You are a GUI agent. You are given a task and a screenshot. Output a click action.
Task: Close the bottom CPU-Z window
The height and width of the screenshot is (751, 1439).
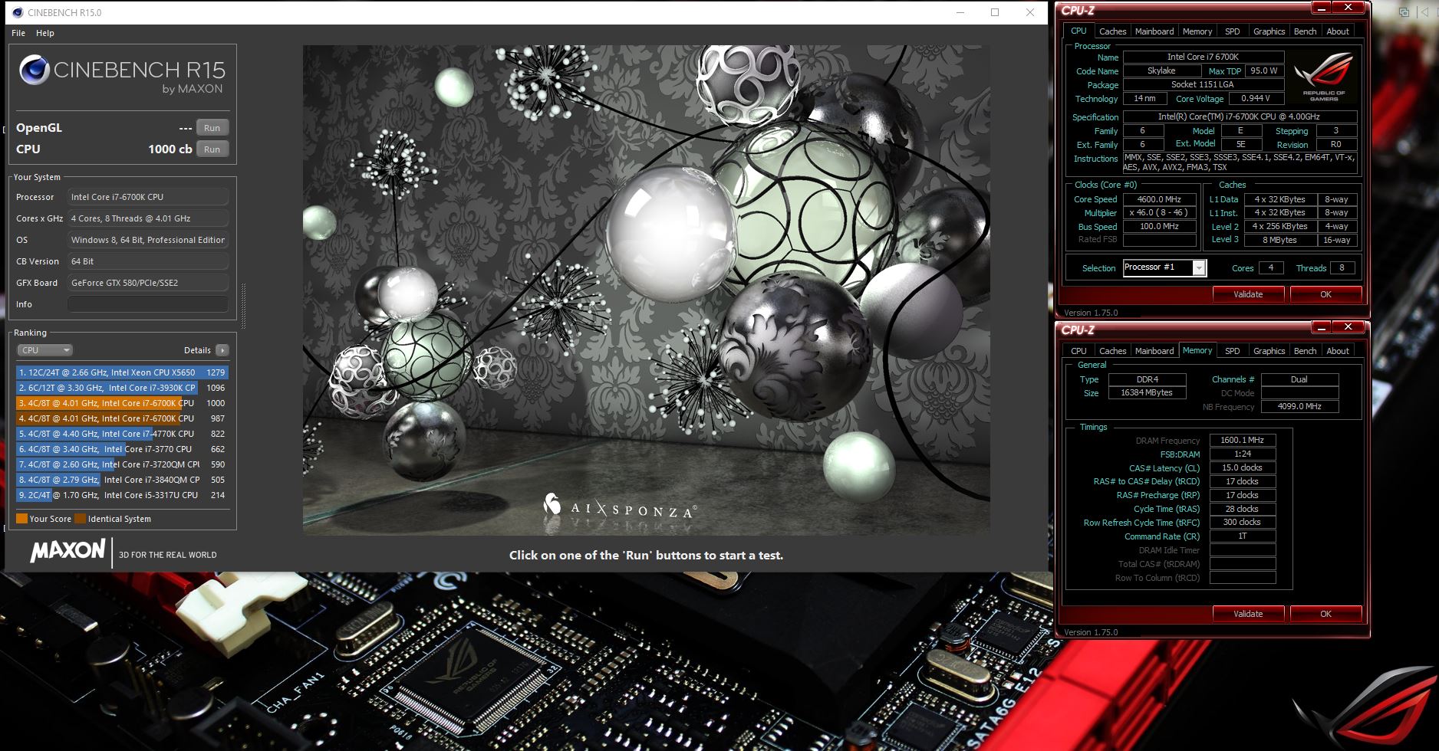(x=1348, y=327)
